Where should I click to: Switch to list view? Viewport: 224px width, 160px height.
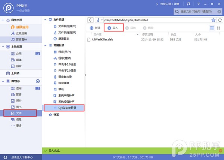[212, 28]
